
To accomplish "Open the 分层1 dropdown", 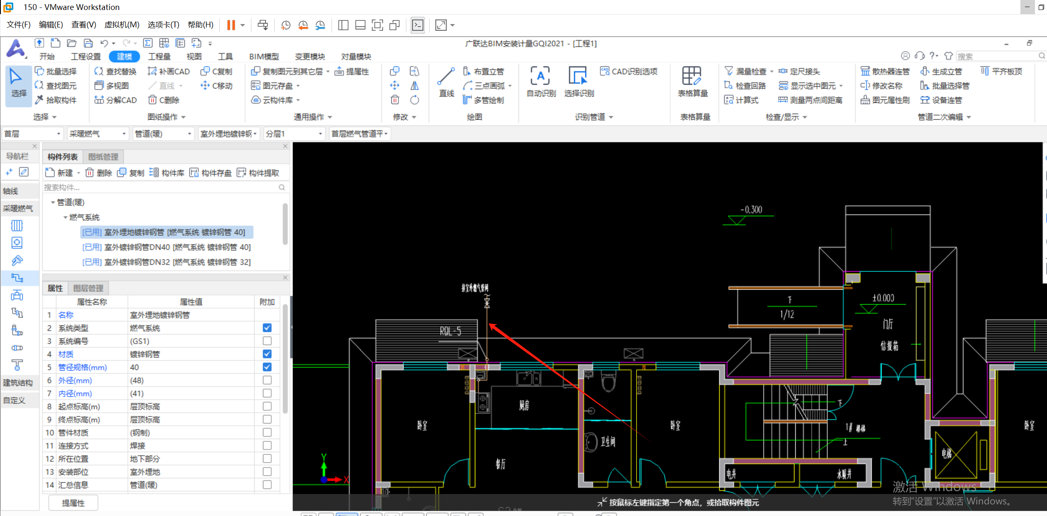I will (294, 134).
